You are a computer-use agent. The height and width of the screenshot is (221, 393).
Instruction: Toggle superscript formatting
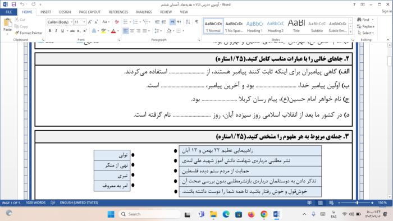coord(85,31)
